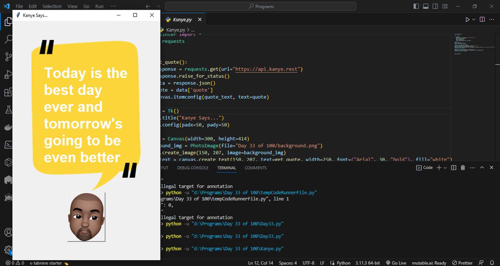Open the Go menu
This screenshot has height=266, width=500.
(86, 6)
